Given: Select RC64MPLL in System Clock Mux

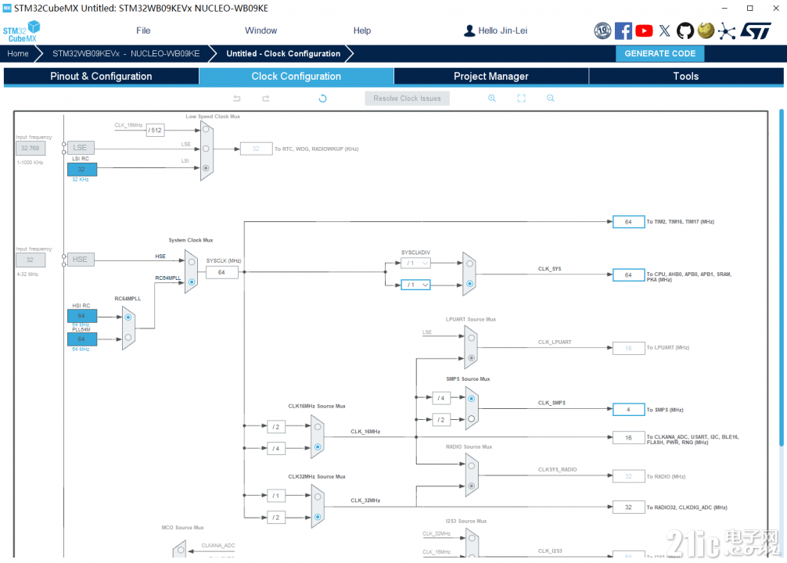Looking at the screenshot, I should click(x=192, y=282).
